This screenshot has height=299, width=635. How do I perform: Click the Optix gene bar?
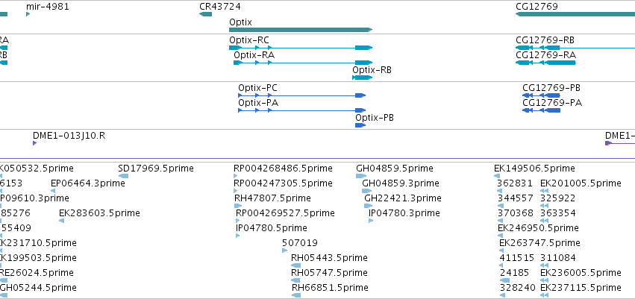coord(301,30)
